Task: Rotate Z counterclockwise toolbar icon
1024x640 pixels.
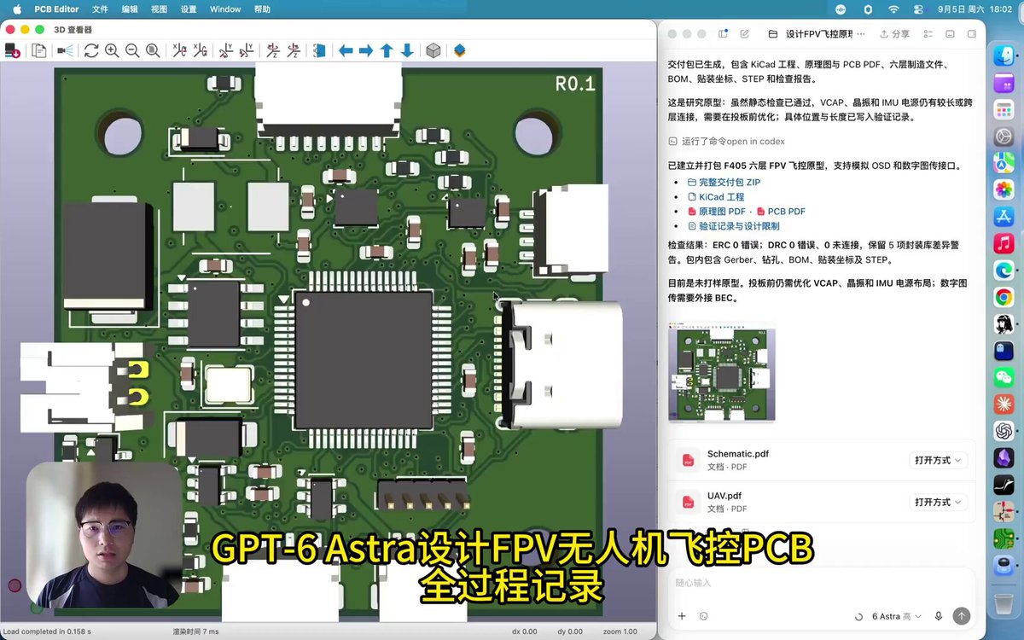Action: 294,50
